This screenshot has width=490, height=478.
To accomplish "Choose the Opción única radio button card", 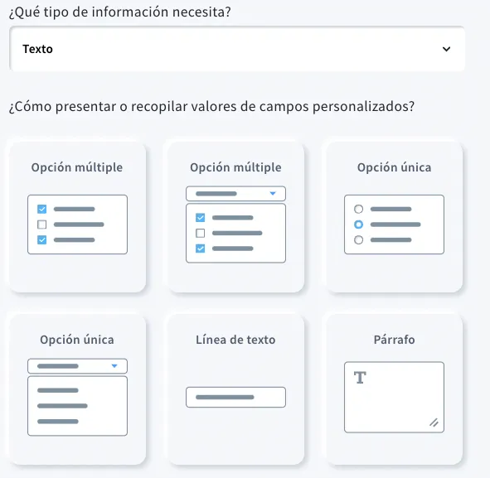I will pos(394,217).
